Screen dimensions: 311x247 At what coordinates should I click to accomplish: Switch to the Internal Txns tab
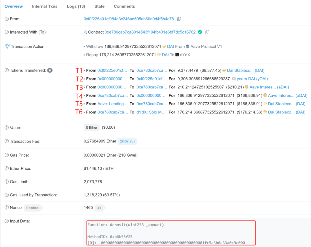coord(45,6)
